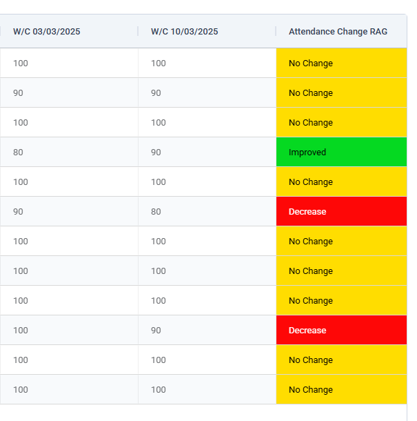Select the 80 value under W/C 10/03/2025

[156, 212]
